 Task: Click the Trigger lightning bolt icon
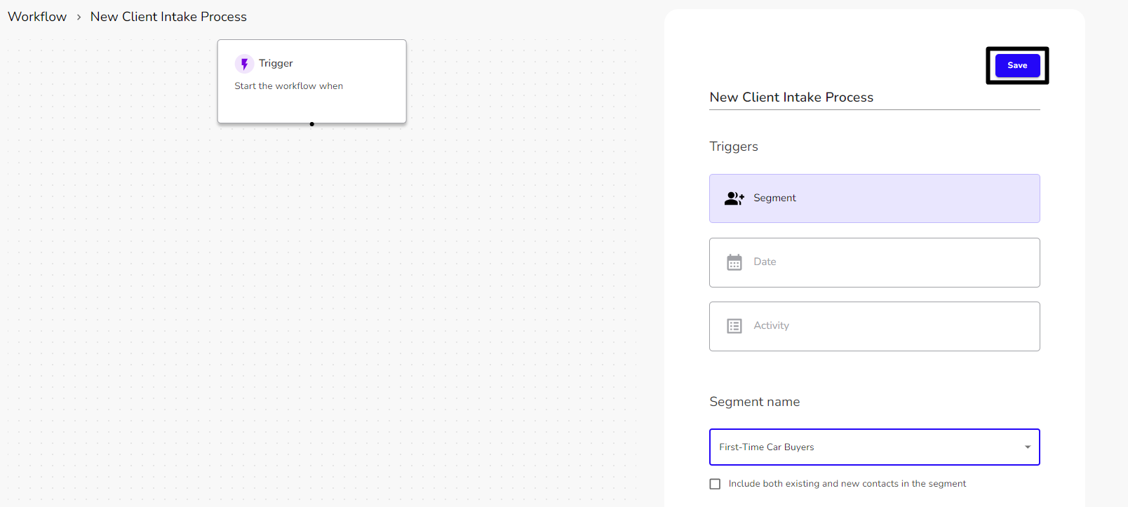click(x=244, y=64)
